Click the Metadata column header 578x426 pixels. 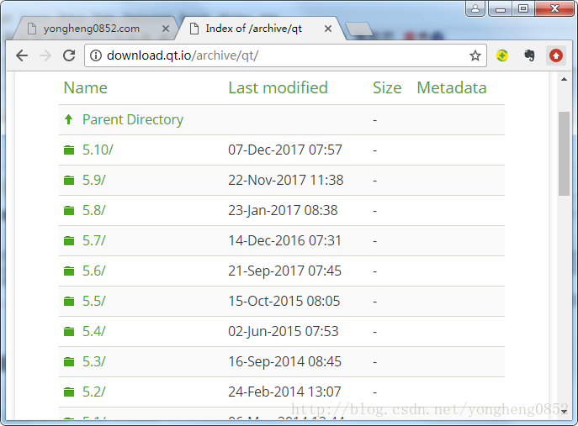coord(452,87)
